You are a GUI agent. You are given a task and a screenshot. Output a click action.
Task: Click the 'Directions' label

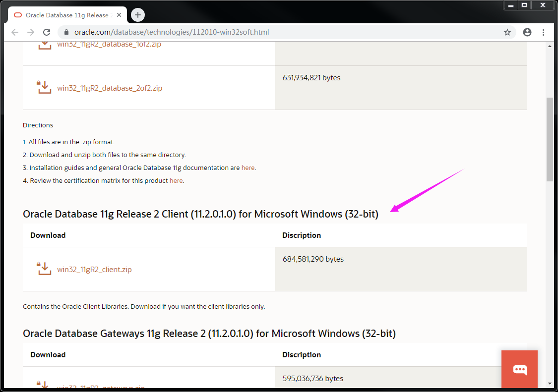(x=38, y=125)
